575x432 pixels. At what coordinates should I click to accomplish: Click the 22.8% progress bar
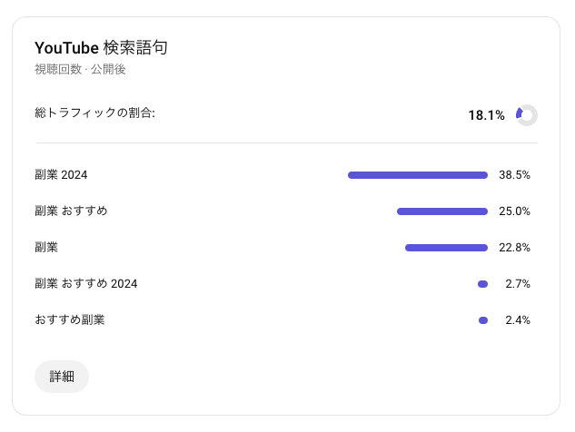[446, 248]
